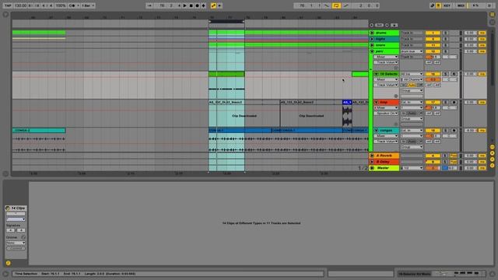Image resolution: width=498 pixels, height=280 pixels.
Task: Start playback with the Play button
Action: [x=185, y=5]
